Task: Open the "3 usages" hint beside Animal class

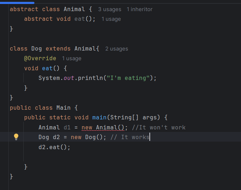Action: point(110,9)
